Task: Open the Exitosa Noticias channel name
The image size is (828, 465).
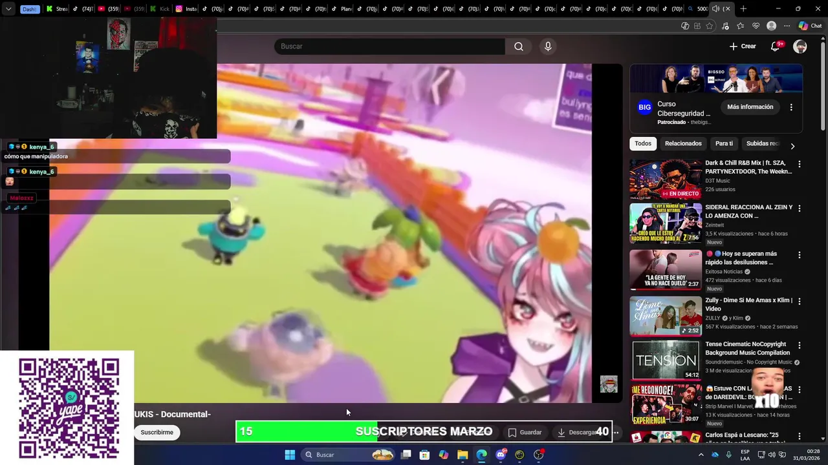Action: coord(724,271)
